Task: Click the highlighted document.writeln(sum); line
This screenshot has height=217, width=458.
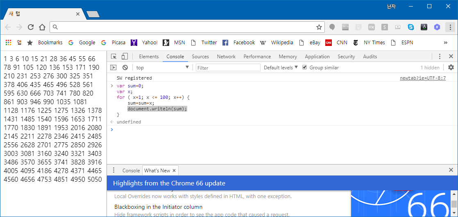Action: point(157,109)
